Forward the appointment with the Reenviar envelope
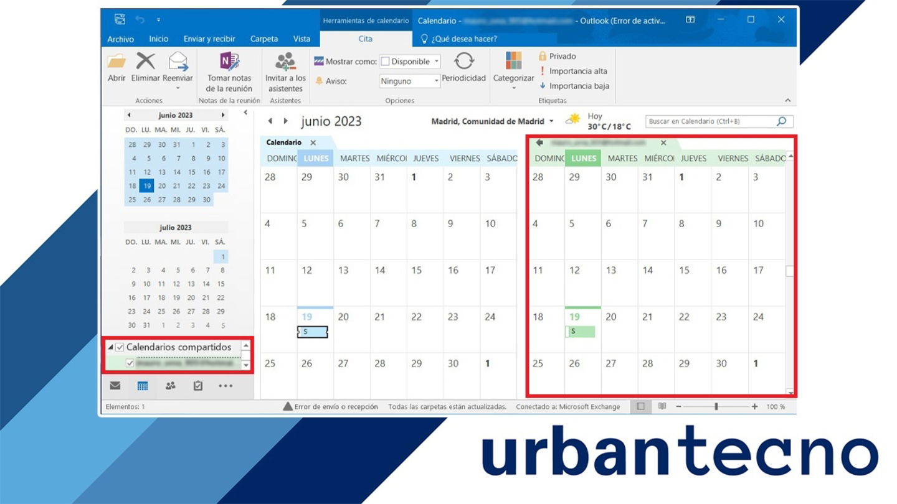Screen dimensions: 897x504 coord(178,62)
